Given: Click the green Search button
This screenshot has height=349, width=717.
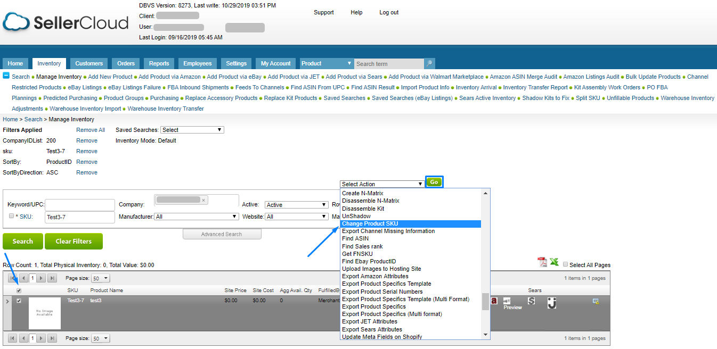Looking at the screenshot, I should (x=23, y=241).
